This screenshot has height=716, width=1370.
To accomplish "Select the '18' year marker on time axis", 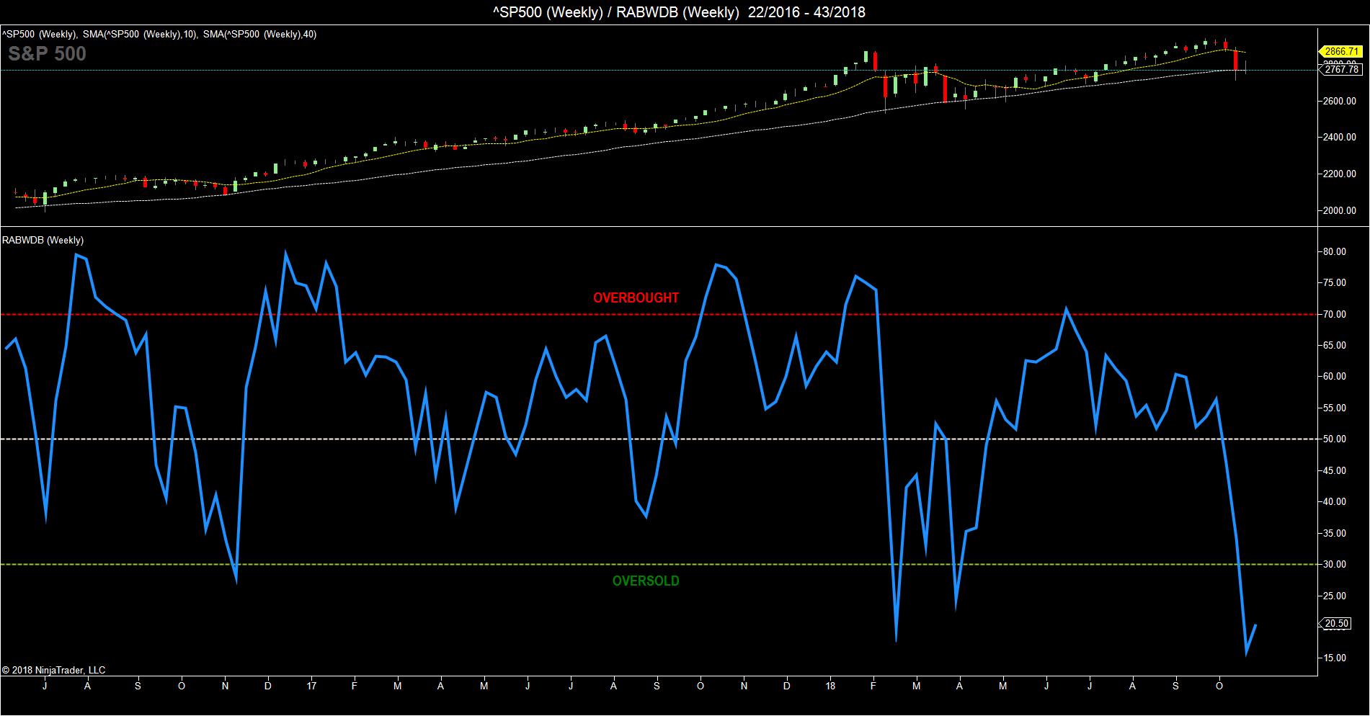I will [830, 686].
